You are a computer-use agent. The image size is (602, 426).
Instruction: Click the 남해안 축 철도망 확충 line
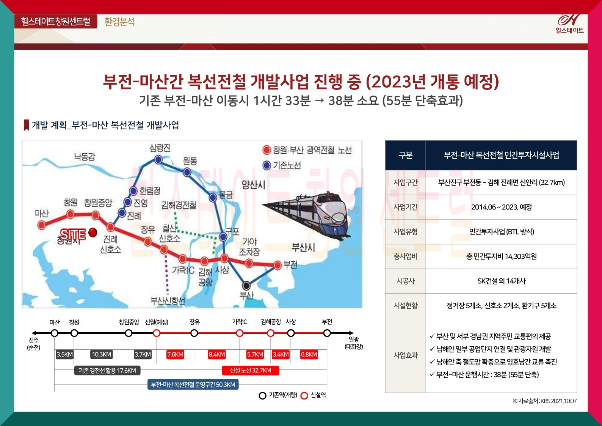point(493,362)
